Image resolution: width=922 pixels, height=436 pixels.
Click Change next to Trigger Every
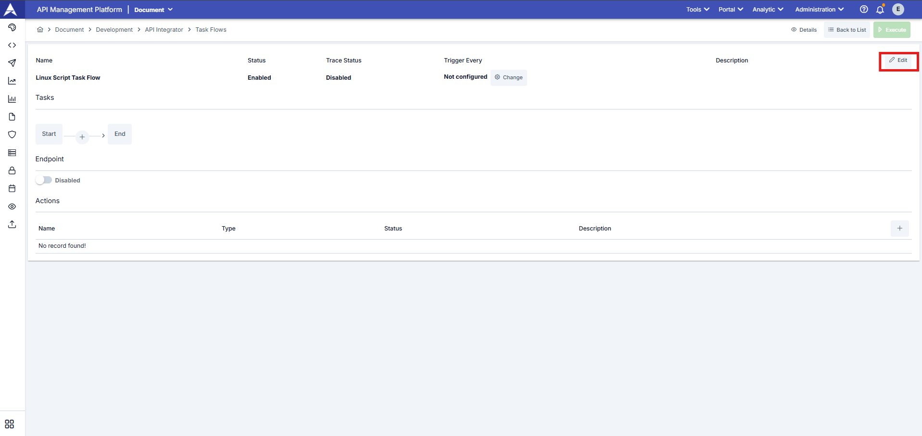[x=509, y=77]
